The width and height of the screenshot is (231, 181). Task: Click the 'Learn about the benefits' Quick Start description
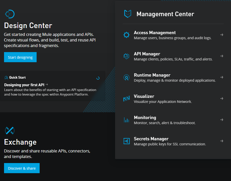tap(50, 92)
